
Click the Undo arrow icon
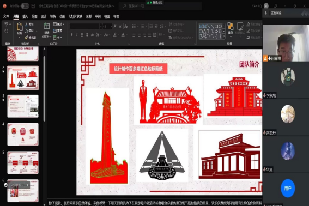point(6,24)
